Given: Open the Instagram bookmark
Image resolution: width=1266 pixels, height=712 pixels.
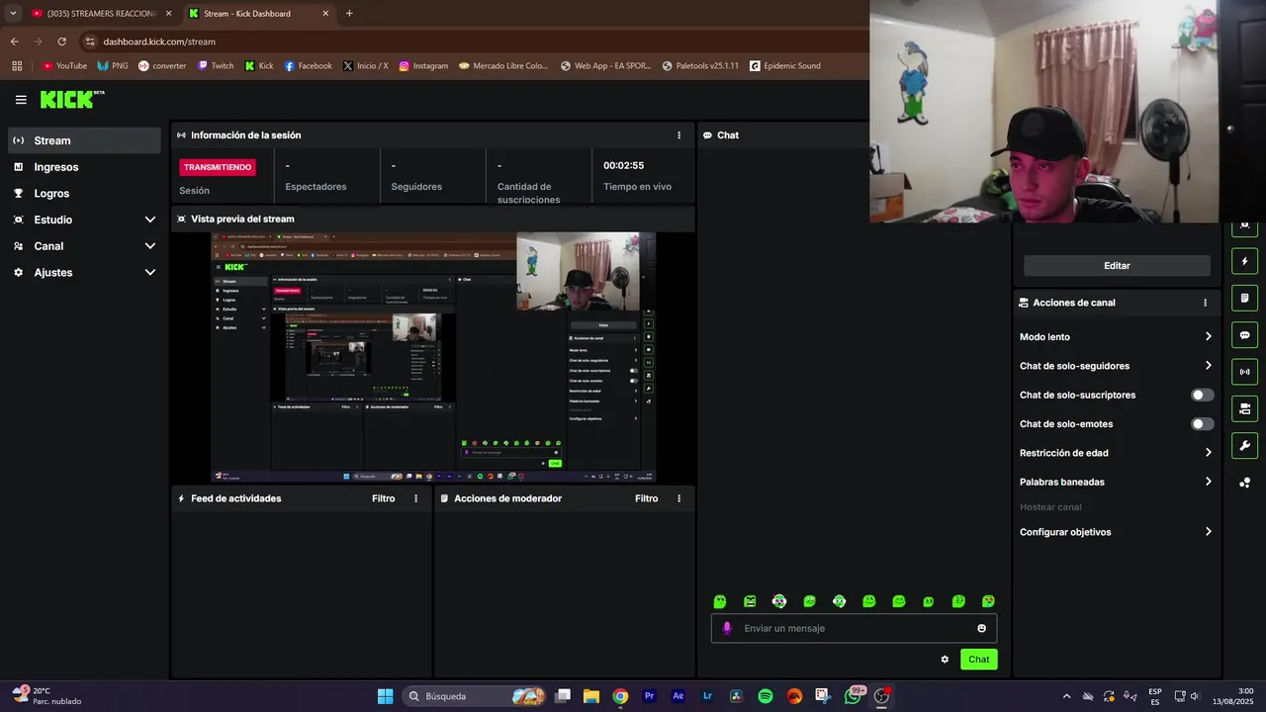Looking at the screenshot, I should coord(423,66).
